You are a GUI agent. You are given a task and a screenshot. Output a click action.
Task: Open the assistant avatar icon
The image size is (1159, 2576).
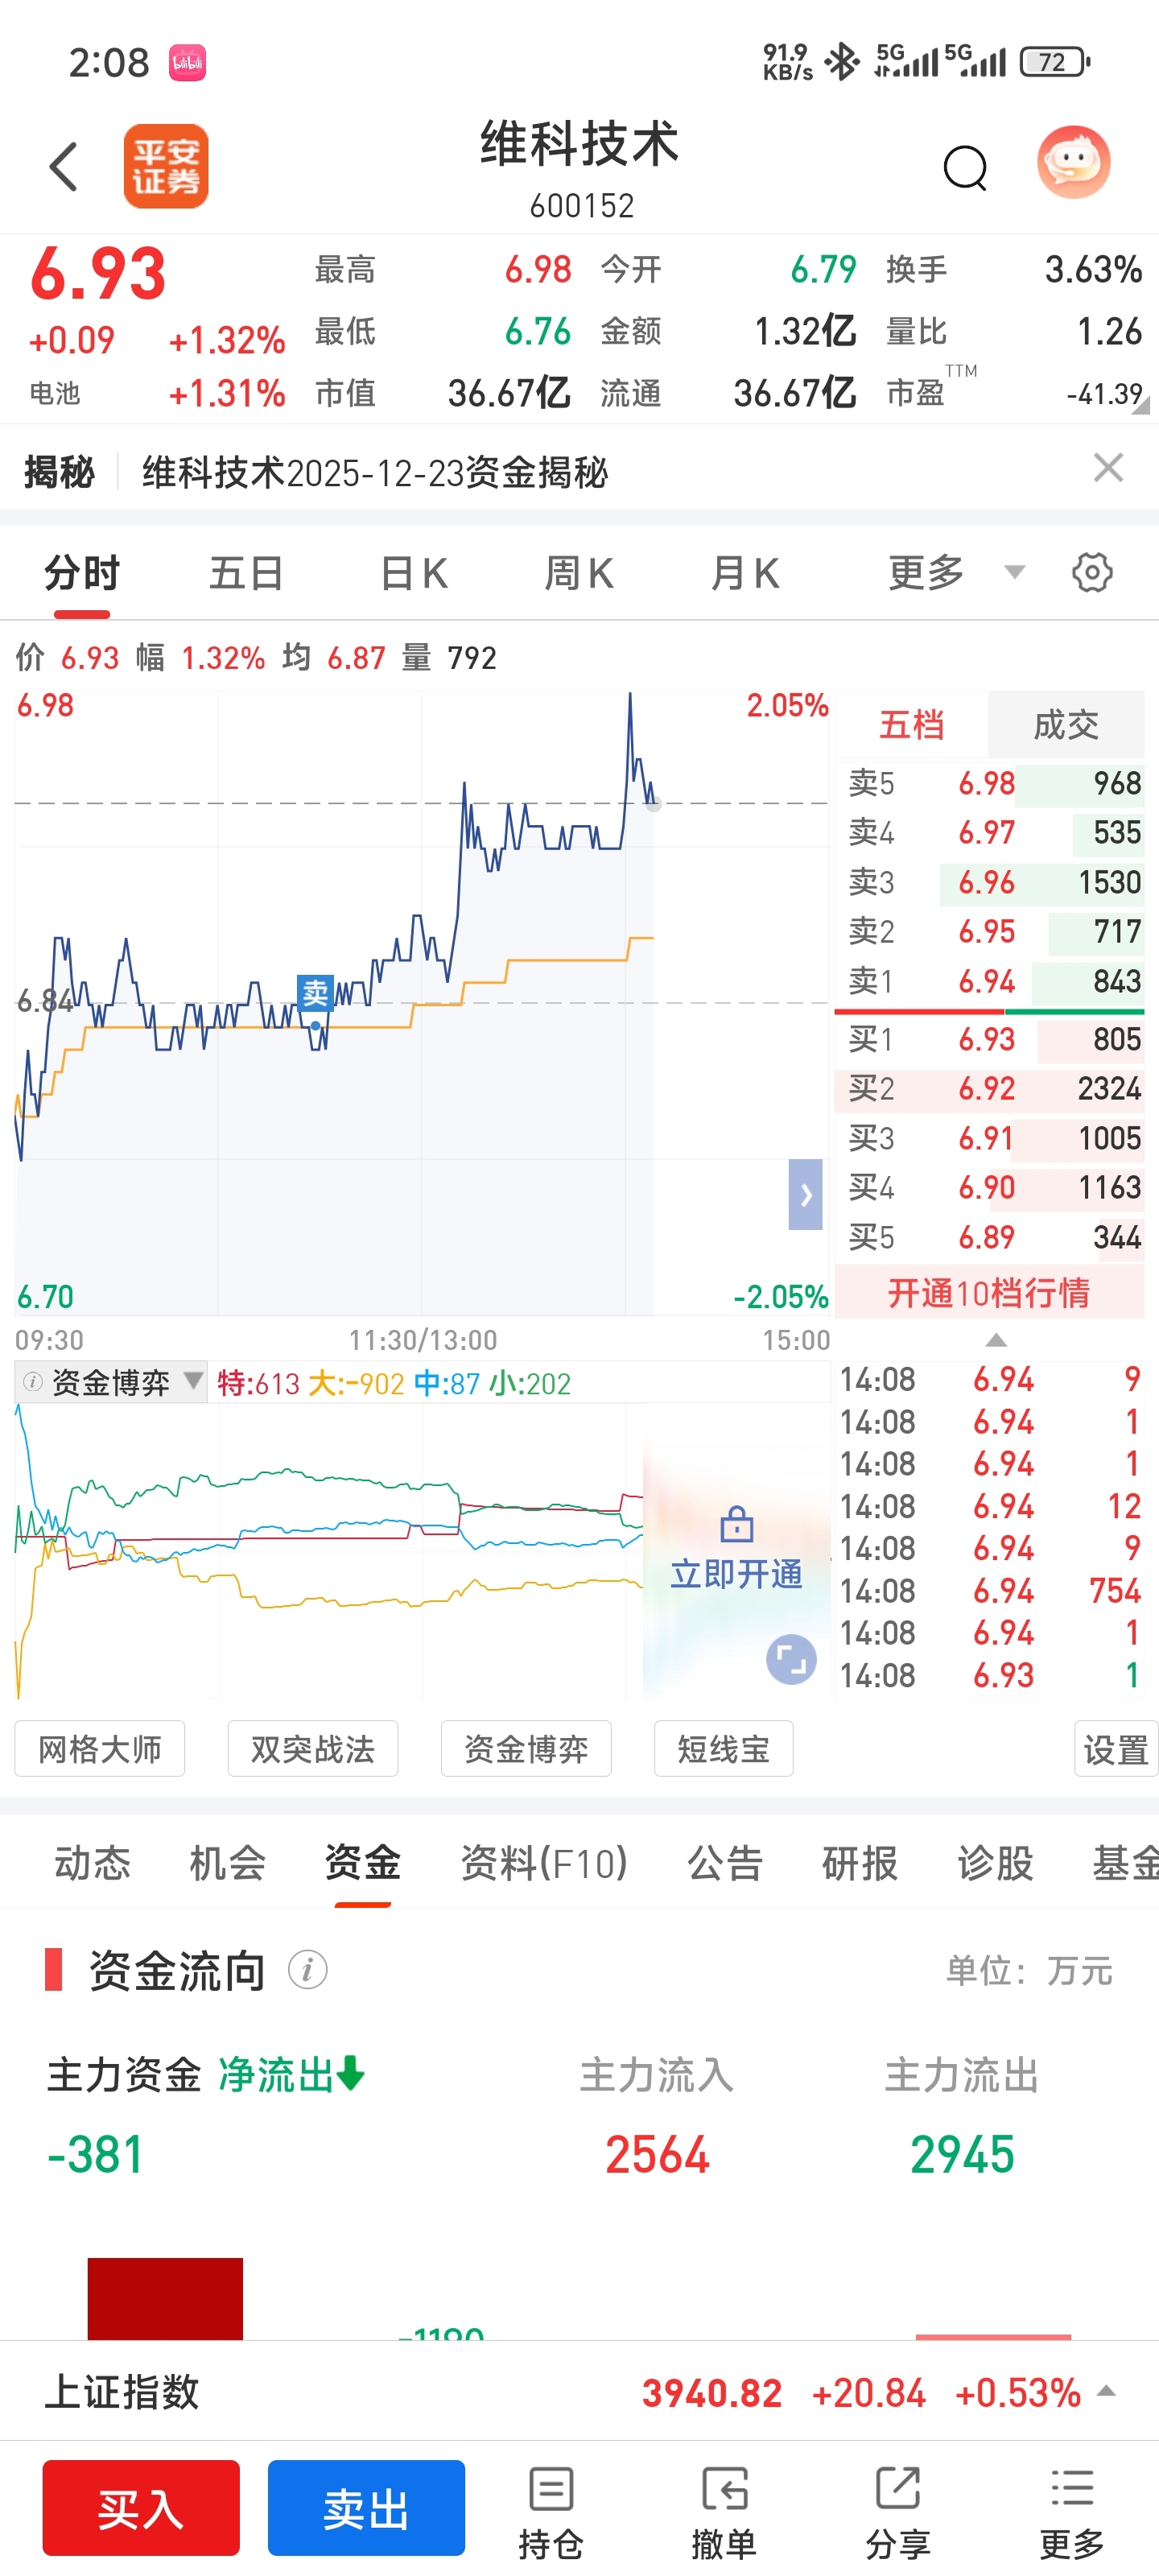pos(1073,162)
